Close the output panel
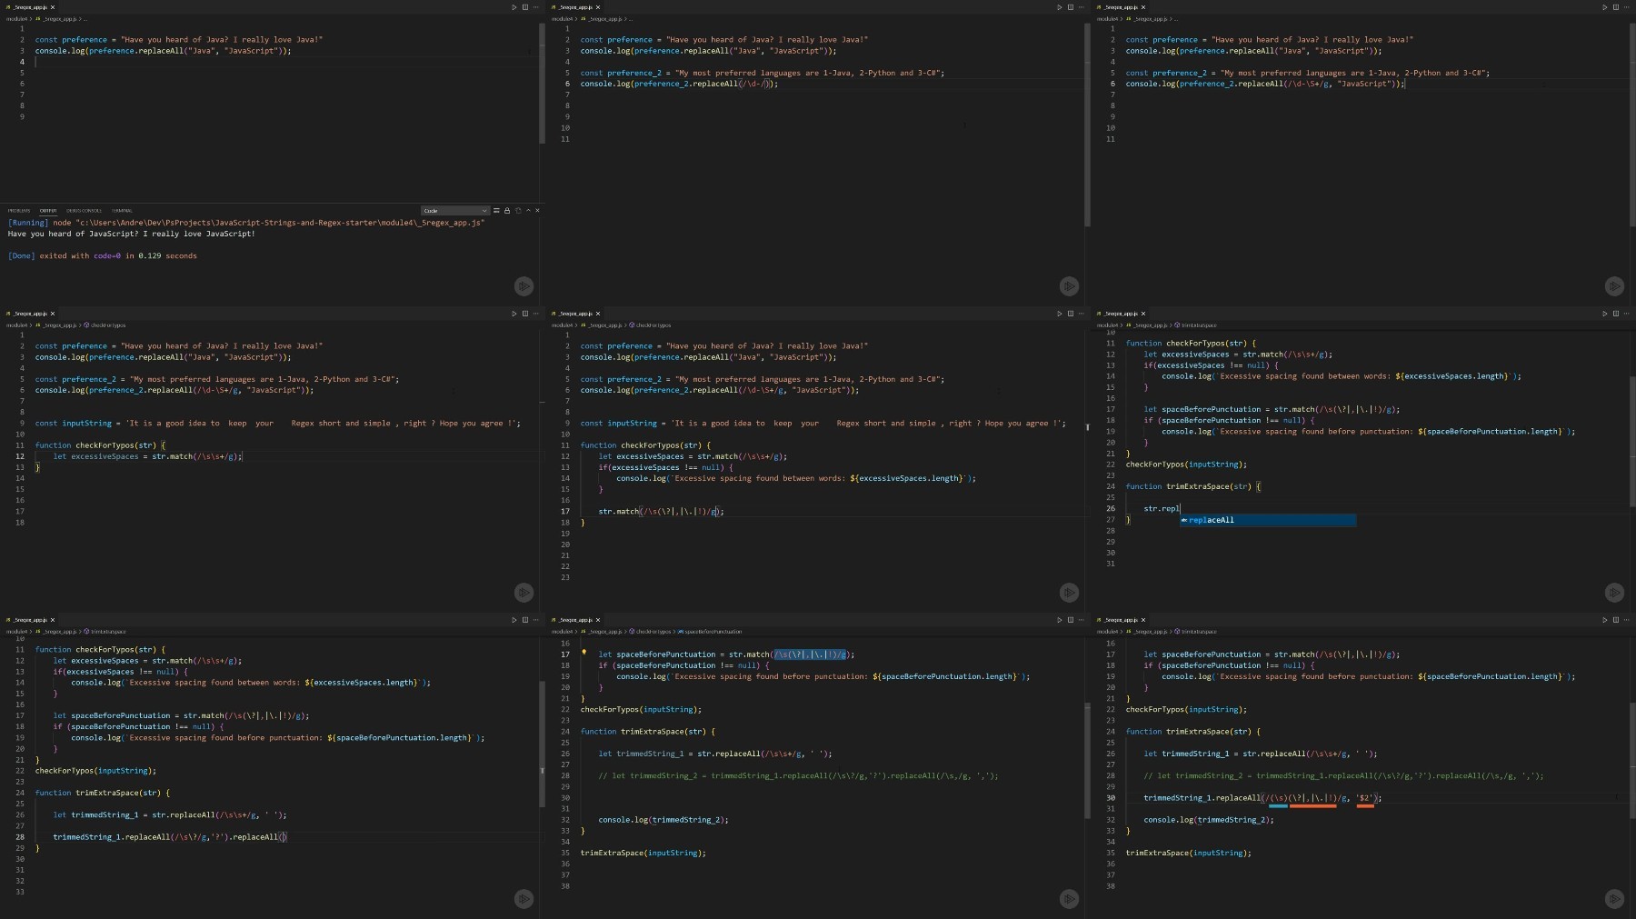The height and width of the screenshot is (919, 1636). (537, 210)
